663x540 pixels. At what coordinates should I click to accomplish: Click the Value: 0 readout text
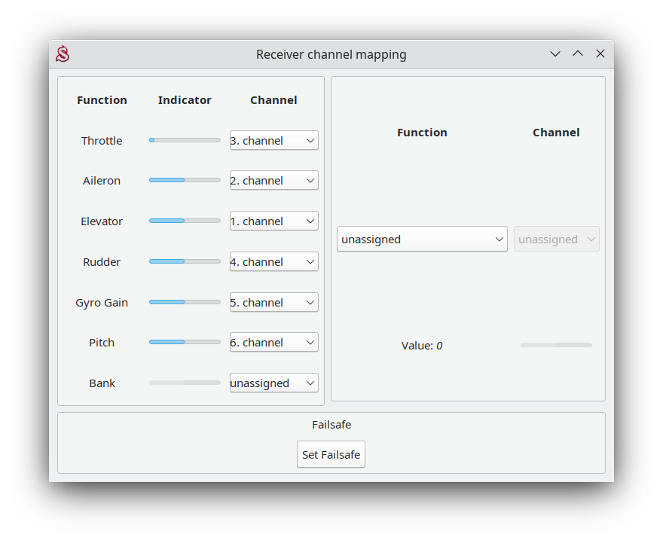(422, 346)
